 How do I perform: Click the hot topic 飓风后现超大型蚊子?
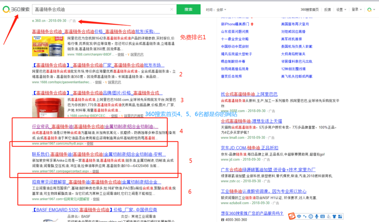click(236, 54)
